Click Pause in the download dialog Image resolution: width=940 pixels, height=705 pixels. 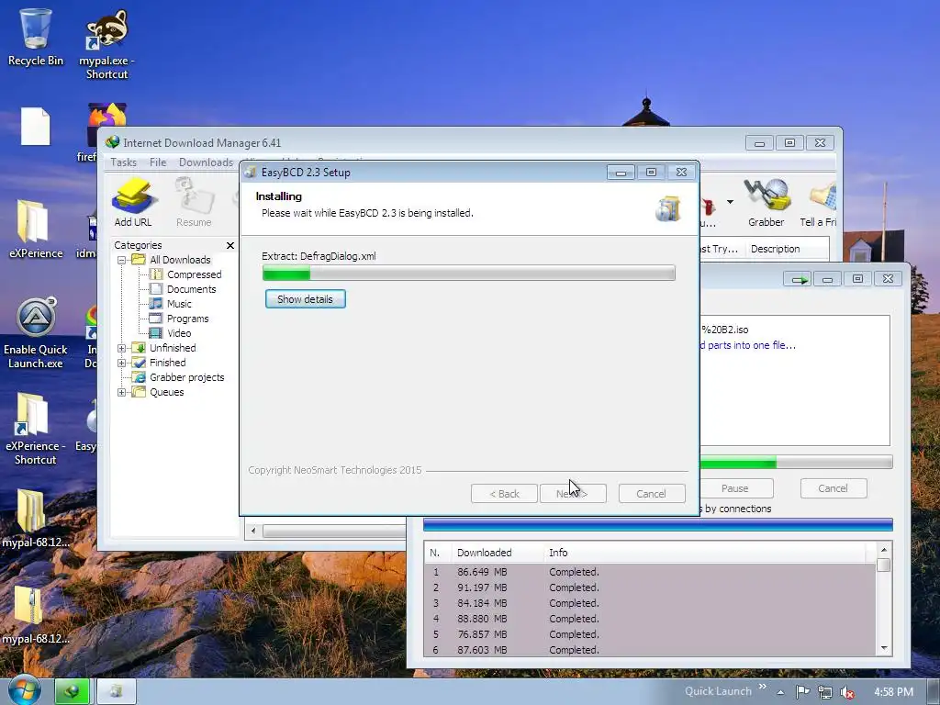point(735,488)
